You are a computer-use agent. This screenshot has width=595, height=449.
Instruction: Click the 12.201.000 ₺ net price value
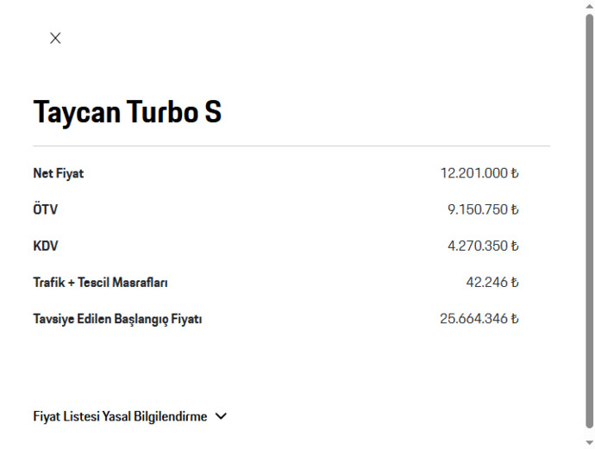(479, 173)
